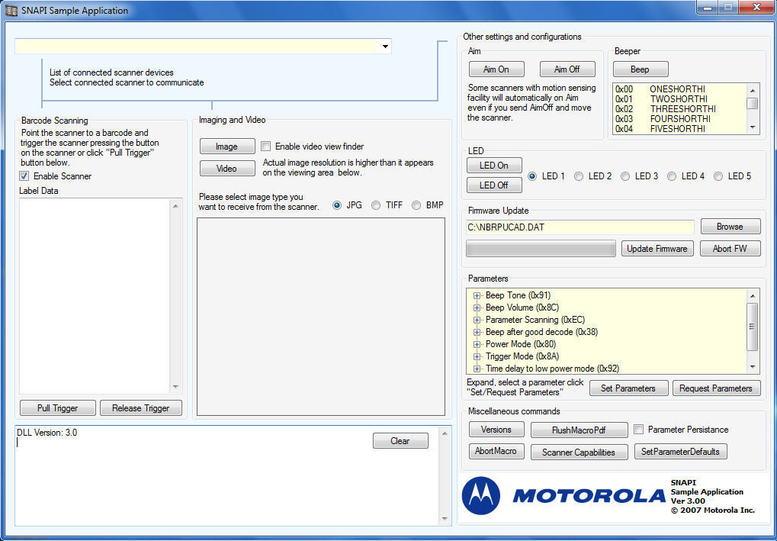Click the Motorola logo emblem
777x541 pixels.
click(x=481, y=495)
